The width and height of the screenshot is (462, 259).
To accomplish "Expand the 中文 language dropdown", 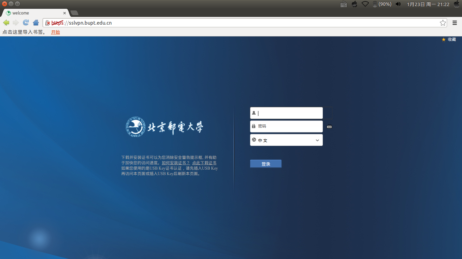I will point(286,140).
